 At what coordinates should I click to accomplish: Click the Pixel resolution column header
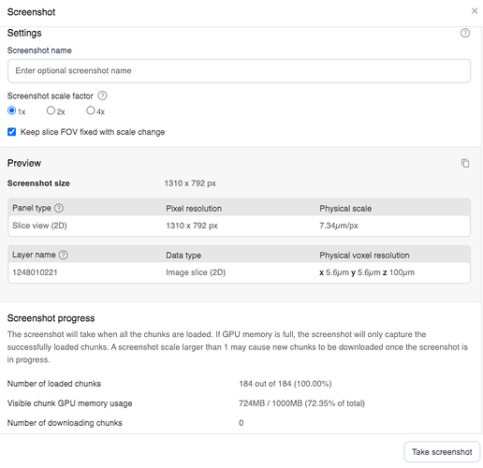tap(194, 209)
